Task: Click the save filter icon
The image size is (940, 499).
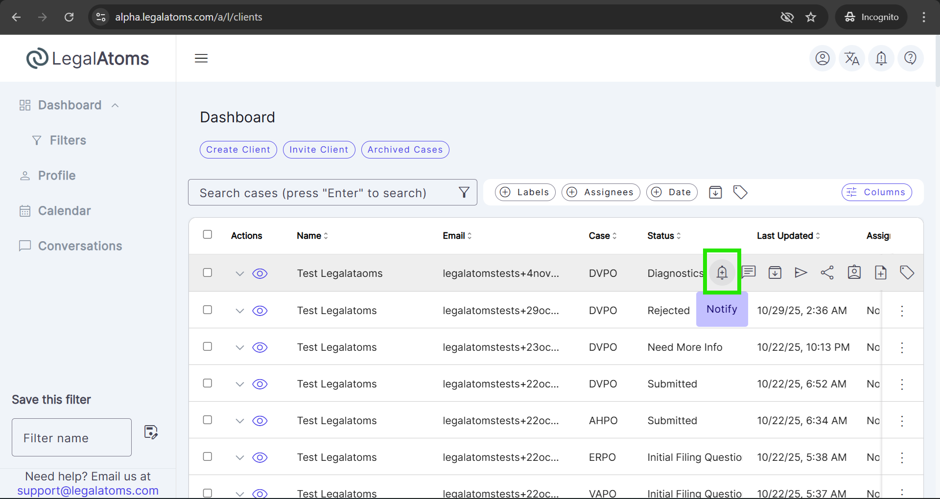Action: tap(151, 432)
